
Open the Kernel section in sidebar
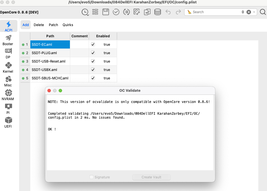point(8,68)
